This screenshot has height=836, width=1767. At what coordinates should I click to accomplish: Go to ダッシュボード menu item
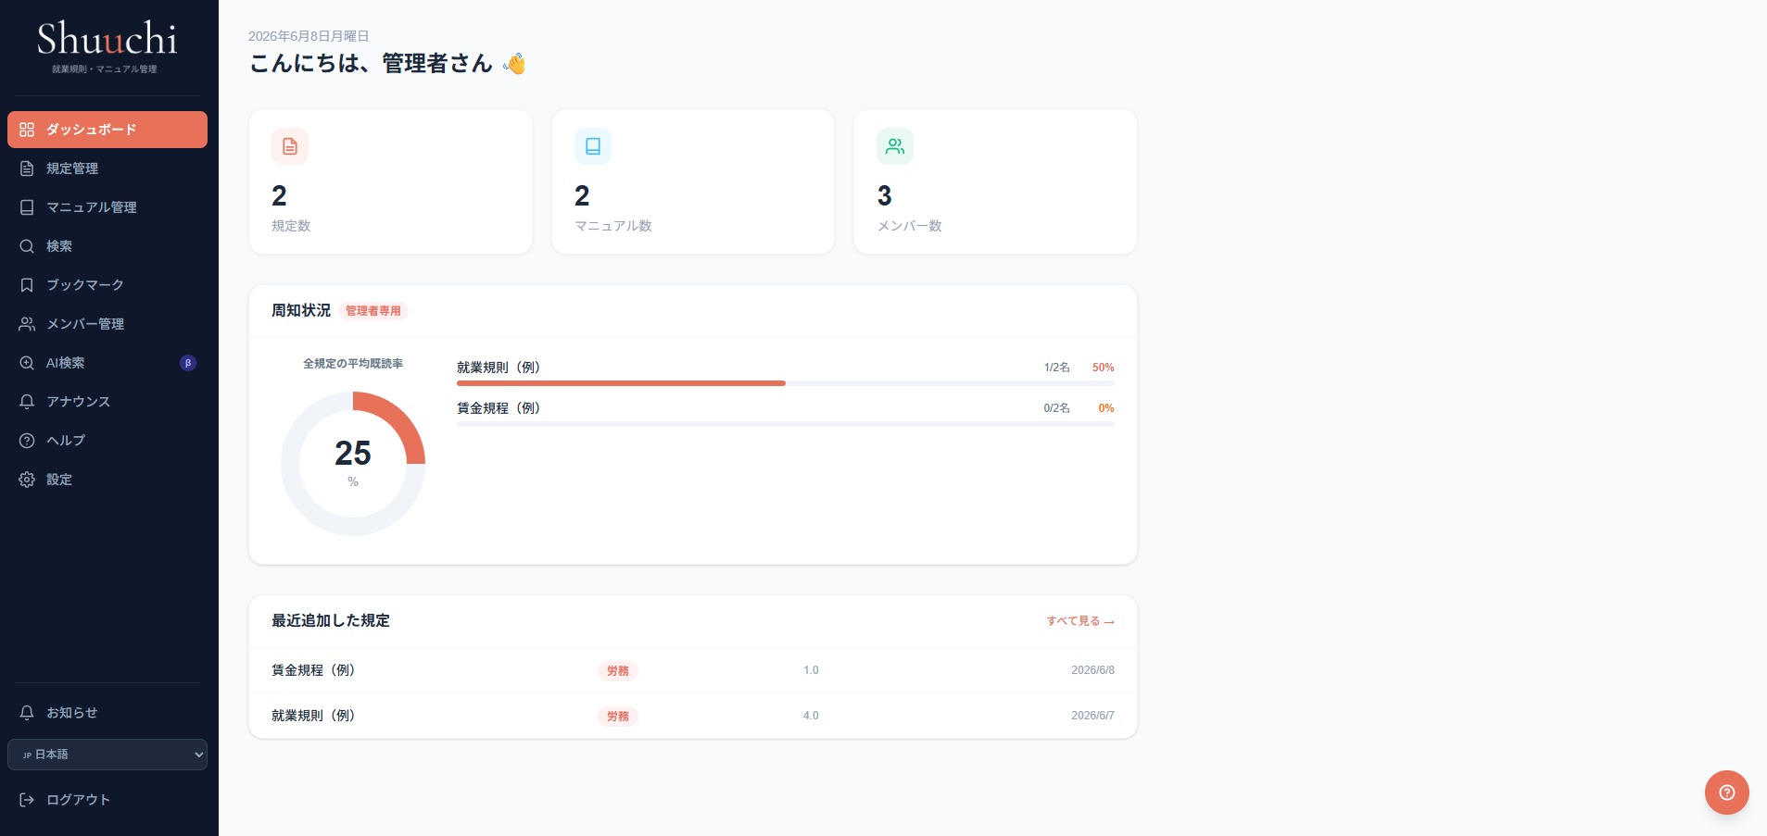[107, 130]
